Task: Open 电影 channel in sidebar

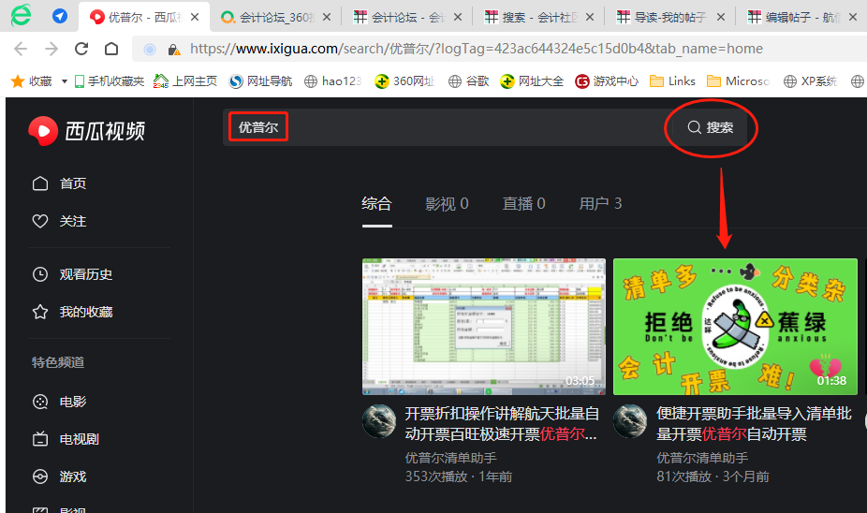Action: 60,402
